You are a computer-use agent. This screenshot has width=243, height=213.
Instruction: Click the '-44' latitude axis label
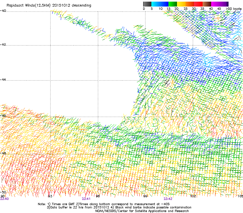click(3, 80)
